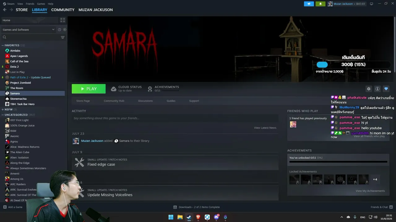The image size is (396, 222).
Task: Show Samara game info icon
Action: [x=377, y=89]
